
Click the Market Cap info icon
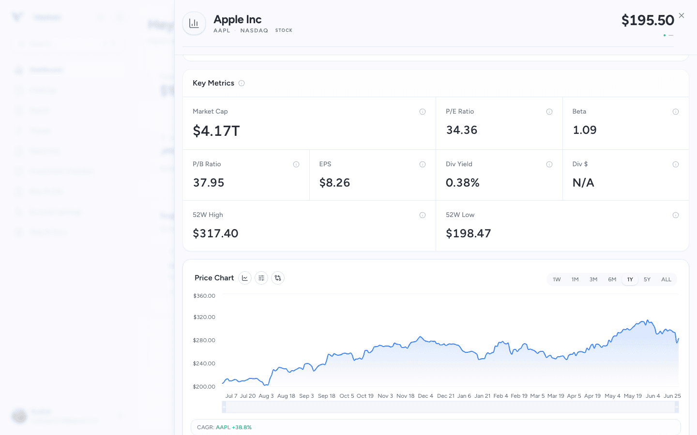pyautogui.click(x=423, y=112)
